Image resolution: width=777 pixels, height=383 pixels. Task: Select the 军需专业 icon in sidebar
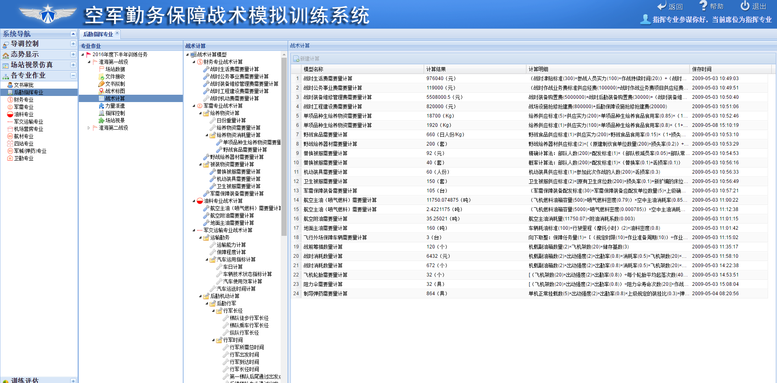(10, 107)
